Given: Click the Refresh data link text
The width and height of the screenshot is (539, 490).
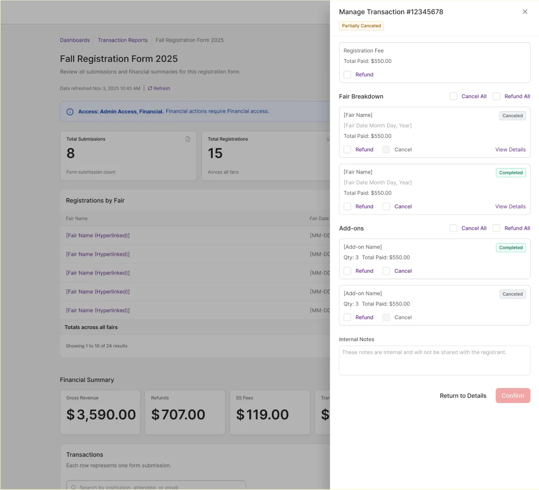Looking at the screenshot, I should (x=162, y=88).
